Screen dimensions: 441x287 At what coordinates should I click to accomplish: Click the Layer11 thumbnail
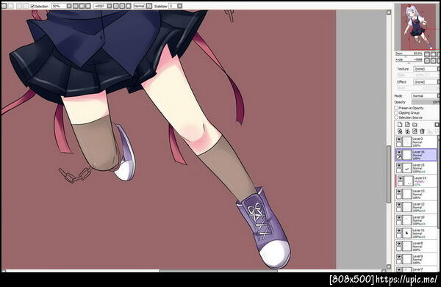(x=407, y=233)
